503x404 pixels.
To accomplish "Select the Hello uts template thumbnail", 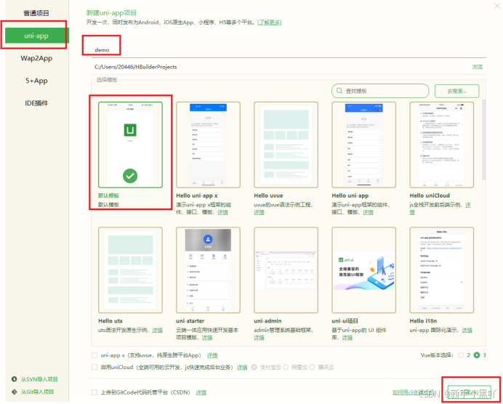I will coord(130,270).
